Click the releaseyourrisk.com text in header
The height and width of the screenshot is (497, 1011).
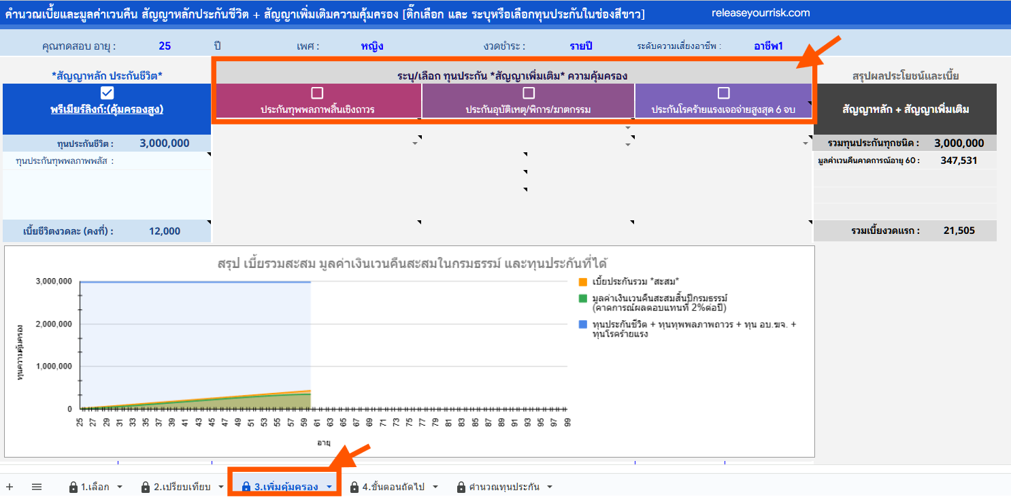point(760,13)
